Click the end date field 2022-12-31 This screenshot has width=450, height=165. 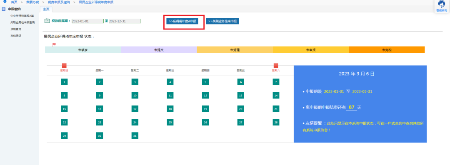125,21
